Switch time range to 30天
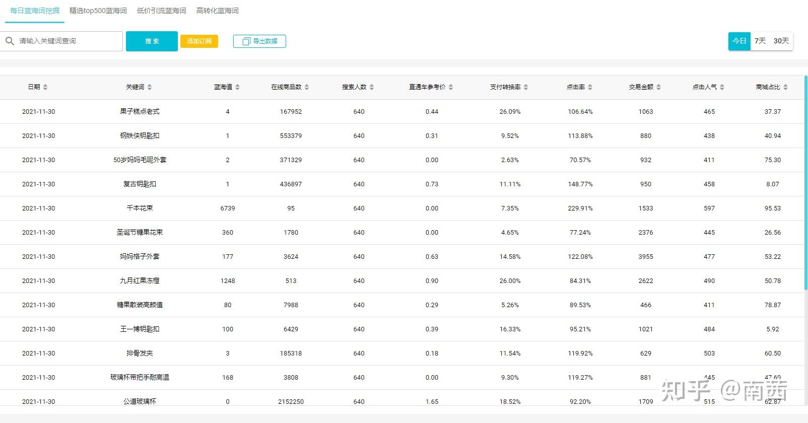 click(781, 41)
